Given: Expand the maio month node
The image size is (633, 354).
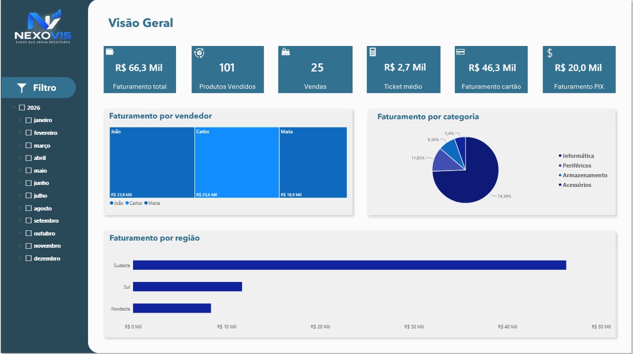Looking at the screenshot, I should [20, 171].
